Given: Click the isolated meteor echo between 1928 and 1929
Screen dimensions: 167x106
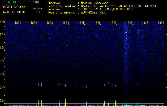Looking at the screenshot, I should tap(138, 85).
